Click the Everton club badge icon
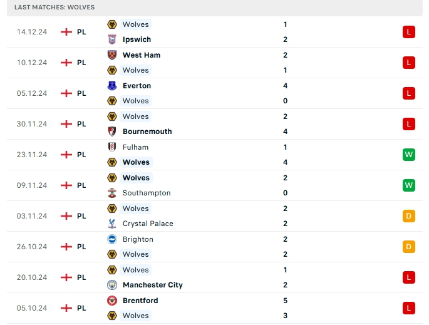429x325 pixels. 112,86
